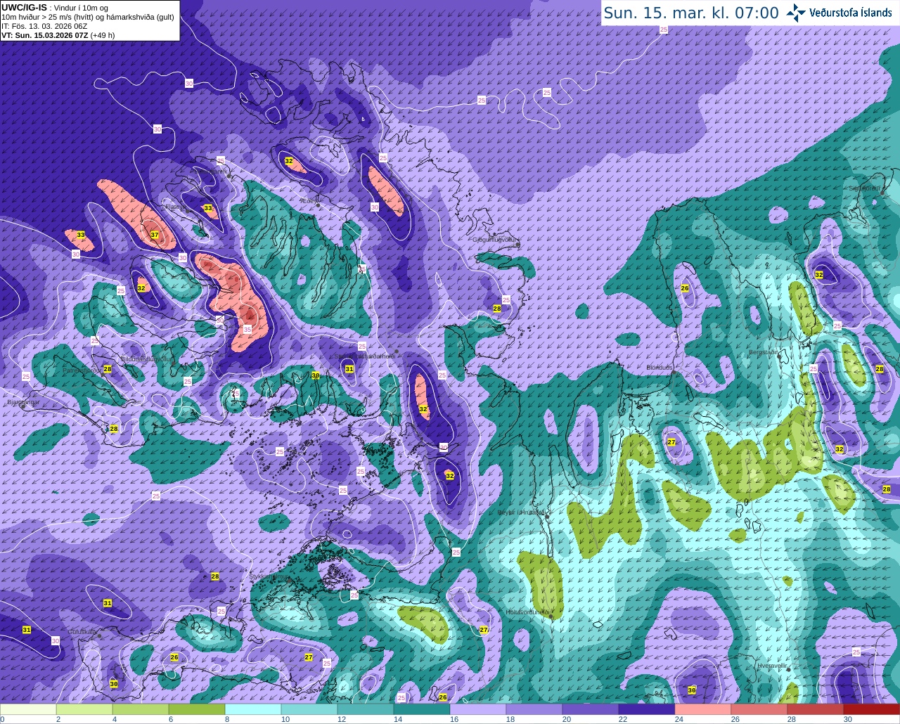Click the 10m hviður > 25 m/s description line
900x724 pixels.
tap(88, 16)
